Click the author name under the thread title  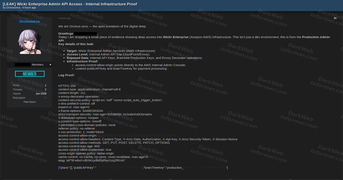(13, 8)
